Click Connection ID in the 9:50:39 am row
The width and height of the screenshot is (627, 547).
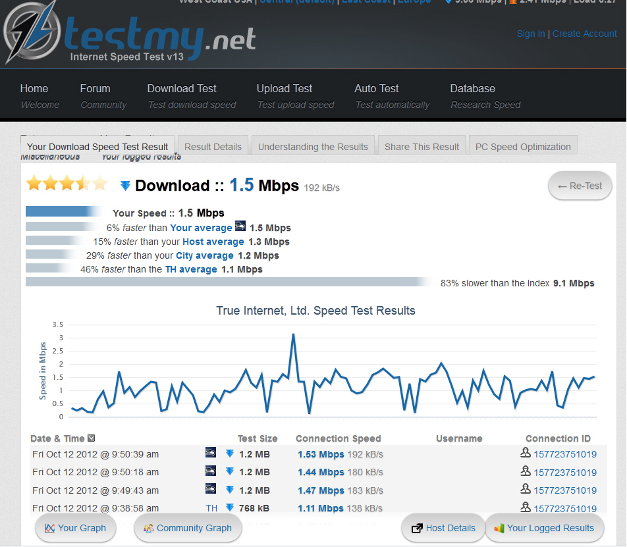565,454
